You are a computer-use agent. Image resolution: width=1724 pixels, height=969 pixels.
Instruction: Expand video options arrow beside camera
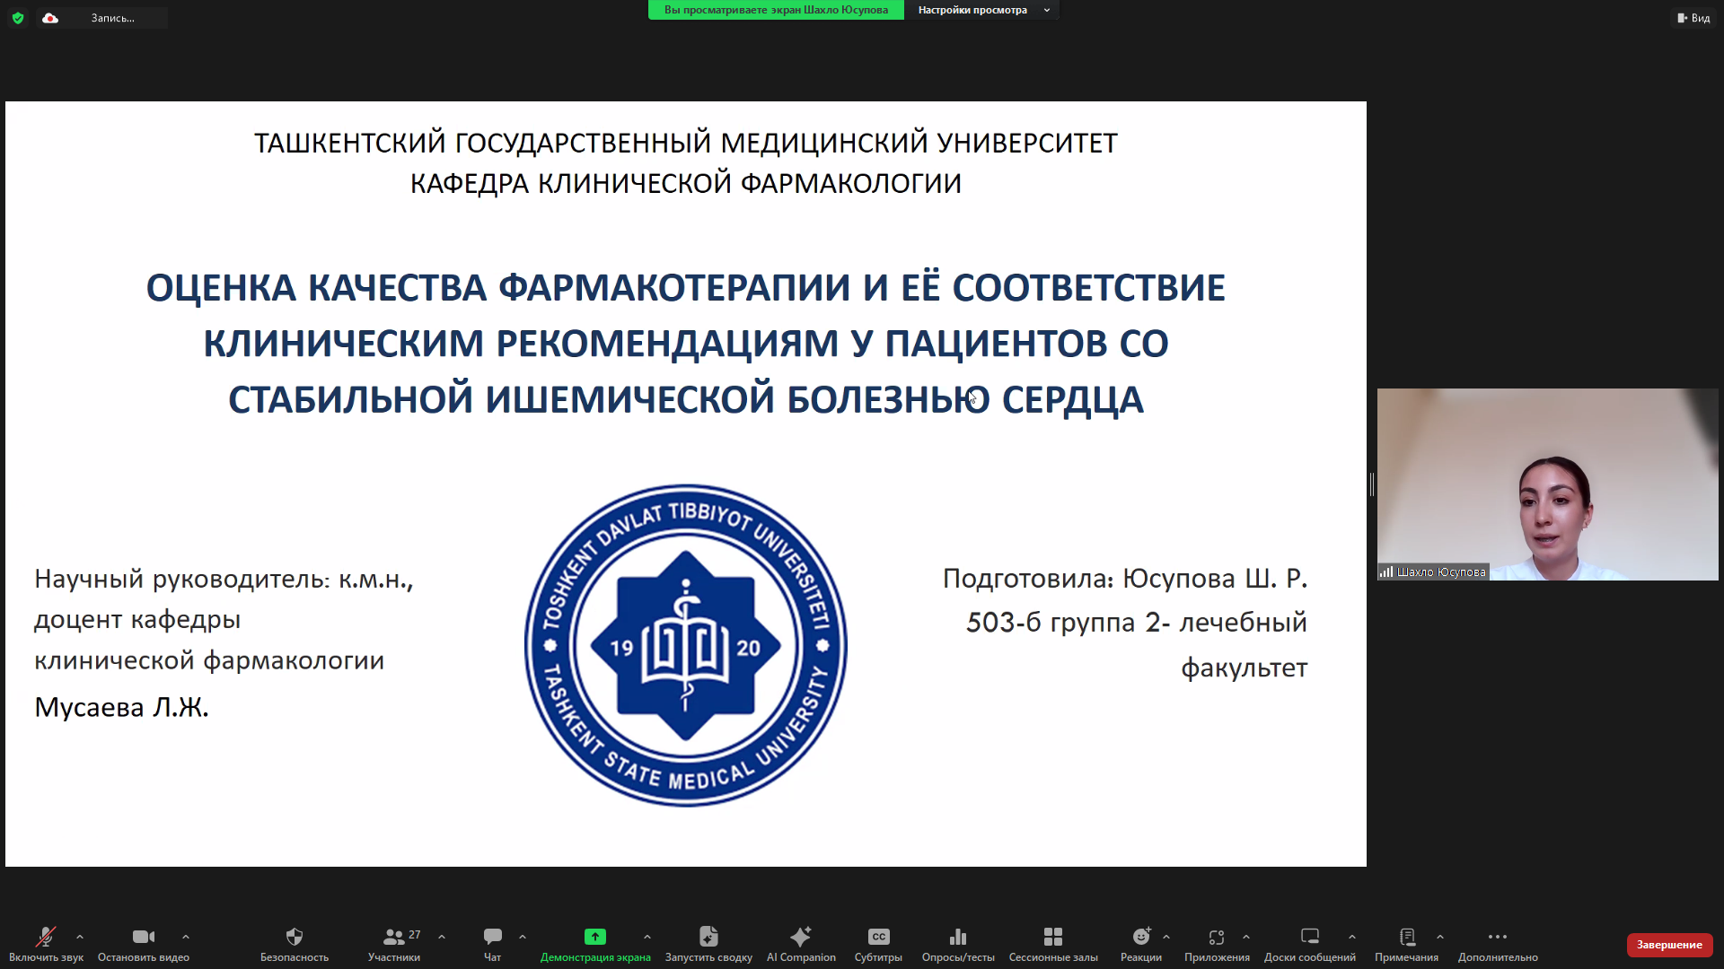pyautogui.click(x=186, y=937)
